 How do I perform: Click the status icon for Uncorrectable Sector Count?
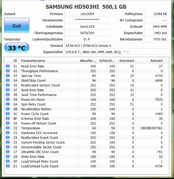[x=8, y=147]
